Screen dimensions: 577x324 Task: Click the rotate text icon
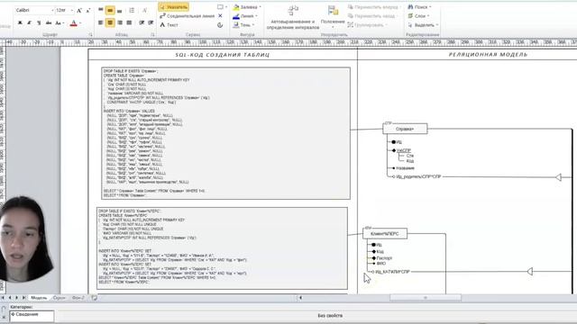[144, 10]
